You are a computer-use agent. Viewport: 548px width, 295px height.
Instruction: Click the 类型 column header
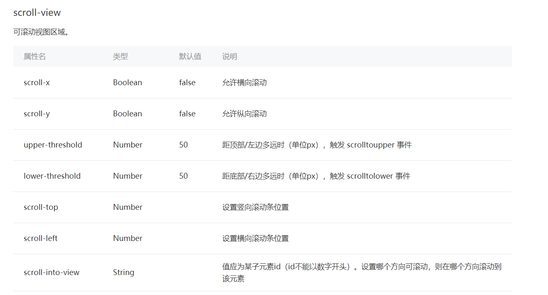pos(120,57)
